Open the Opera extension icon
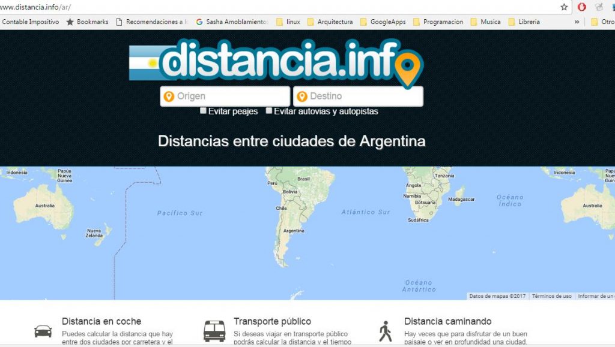Screen dimensions: 615x347 point(581,7)
